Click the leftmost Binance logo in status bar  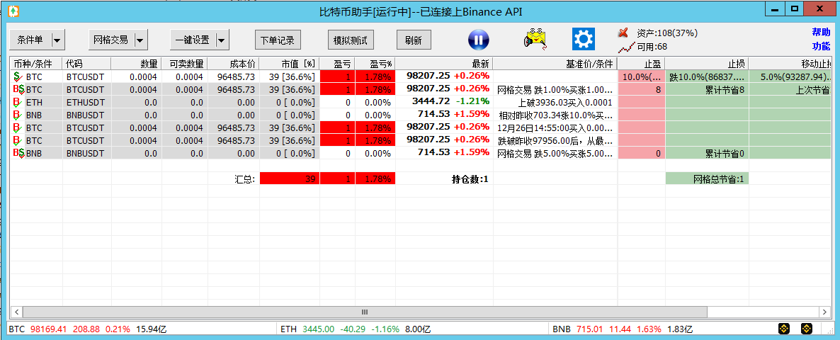coord(784,329)
